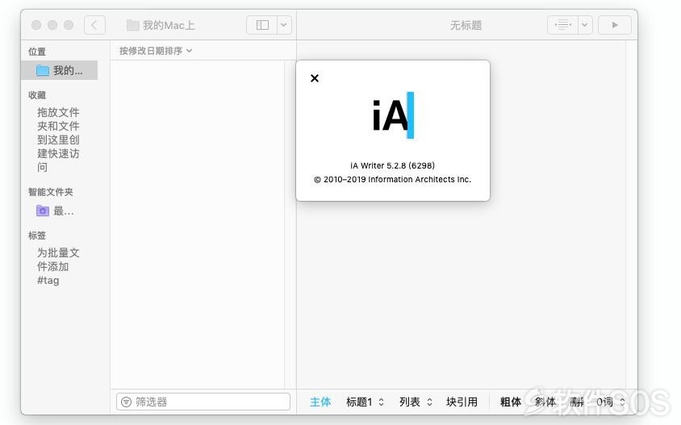The image size is (681, 425).
Task: Click the iA logo in about dialog
Action: pyautogui.click(x=393, y=115)
